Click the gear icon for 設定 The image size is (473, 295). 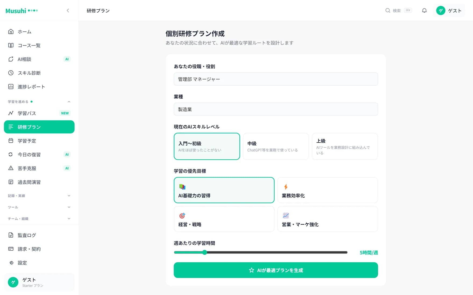click(11, 263)
